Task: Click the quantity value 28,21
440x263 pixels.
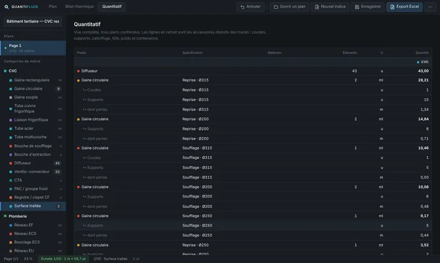Action: [x=423, y=80]
